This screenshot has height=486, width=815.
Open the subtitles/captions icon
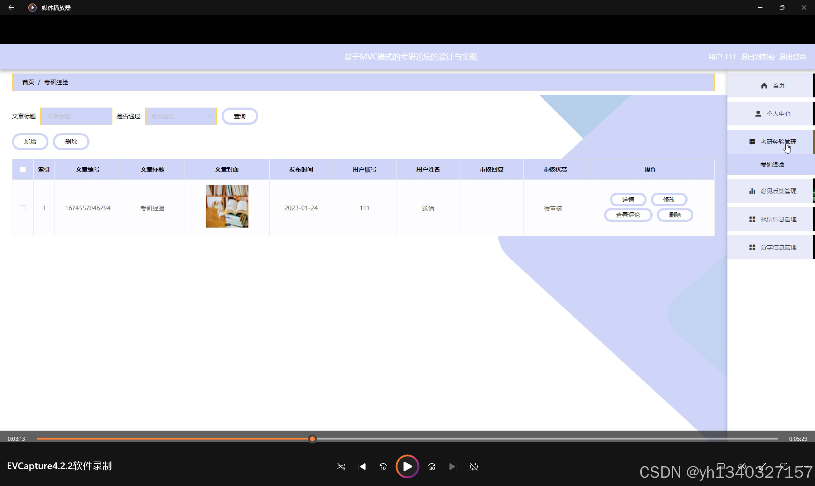coord(720,466)
